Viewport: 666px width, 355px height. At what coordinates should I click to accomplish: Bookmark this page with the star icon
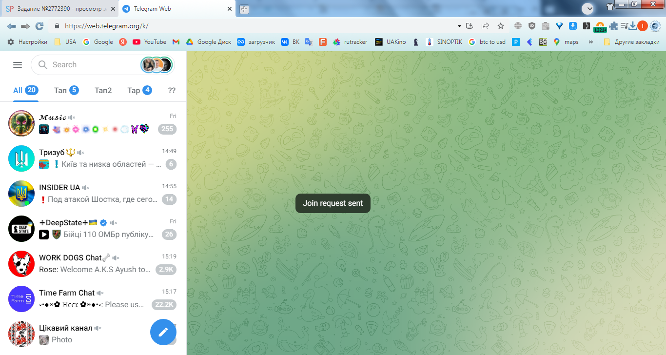[501, 26]
